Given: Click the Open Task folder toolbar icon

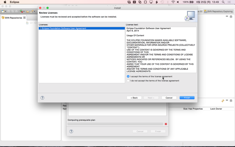Looking at the screenshot, I should tap(28, 11).
